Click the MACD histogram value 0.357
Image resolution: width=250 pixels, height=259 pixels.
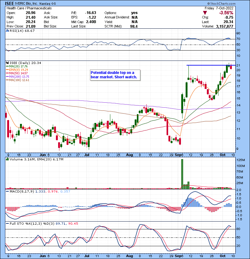coord(65,192)
